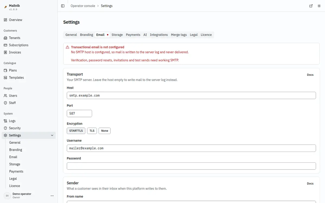Click the Users people icon
Viewport: 325px width, 203px height.
tap(5, 96)
